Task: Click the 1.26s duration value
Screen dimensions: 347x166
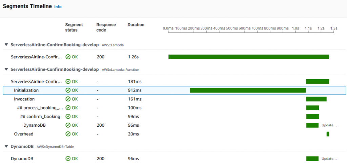Action: pyautogui.click(x=133, y=57)
